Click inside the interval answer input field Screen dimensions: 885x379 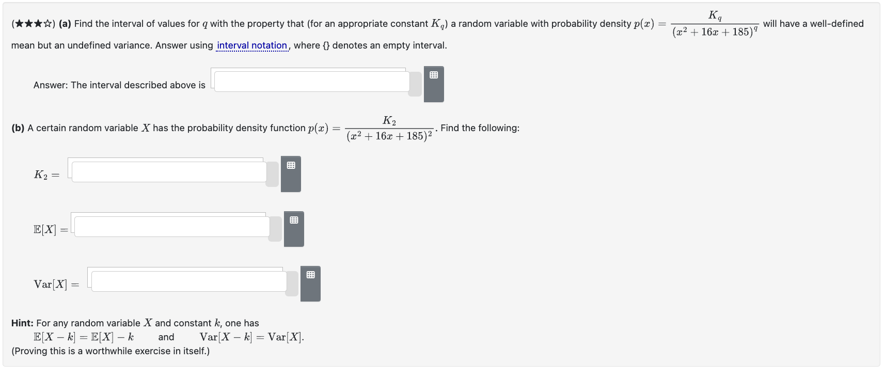tap(310, 81)
